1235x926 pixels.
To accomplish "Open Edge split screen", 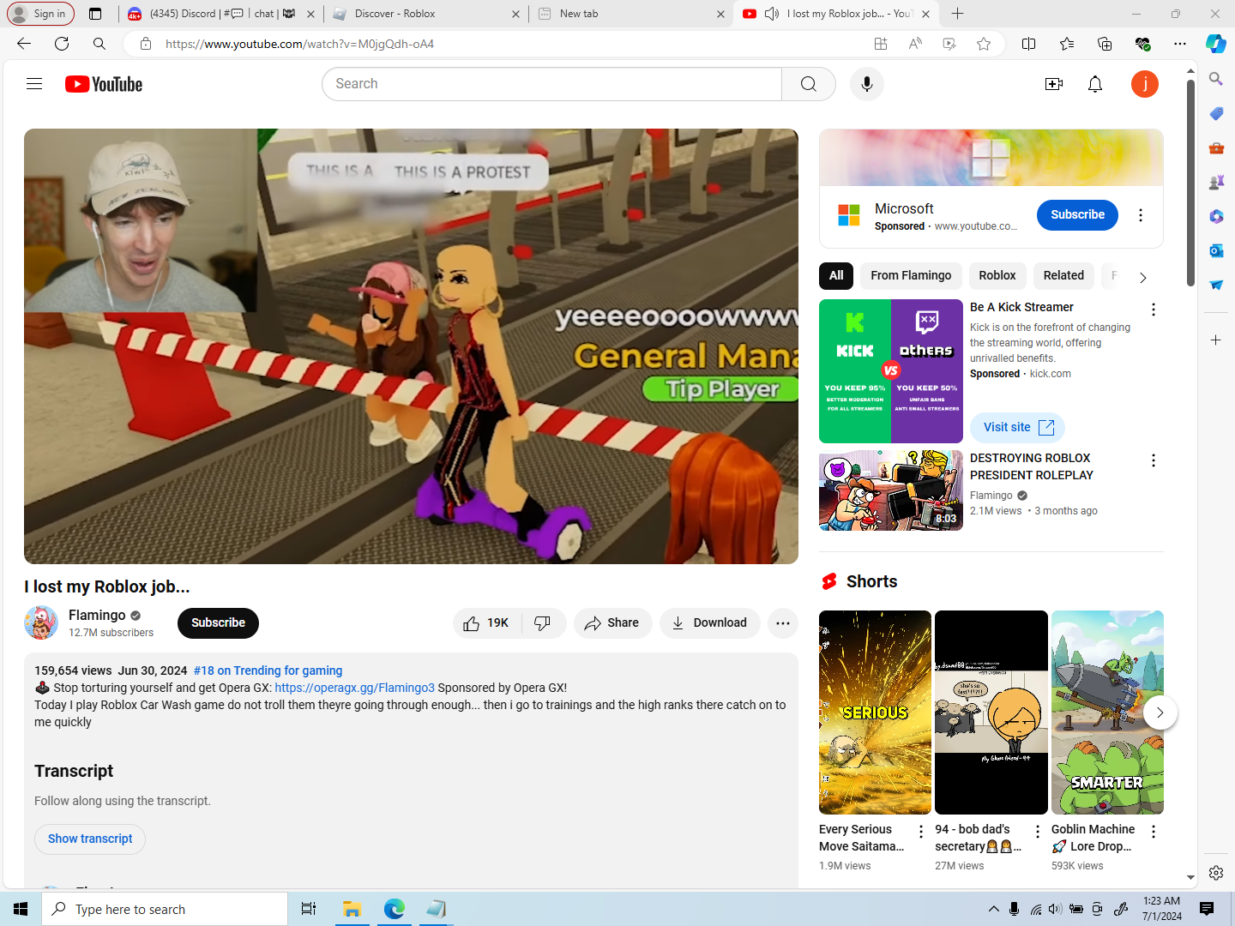I will 1029,44.
